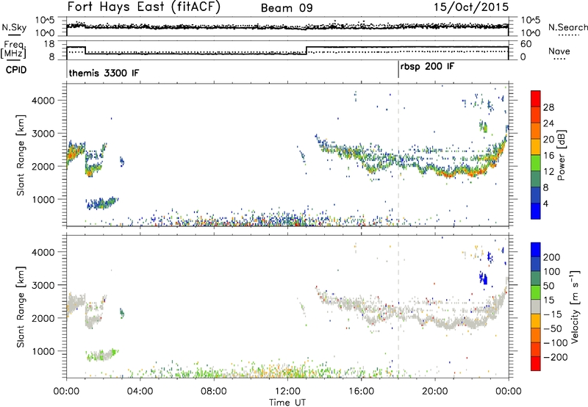Click the 'Velocity [m s⁻¹]' color bar label
Image resolution: width=588 pixels, height=407 pixels.
[x=575, y=307]
